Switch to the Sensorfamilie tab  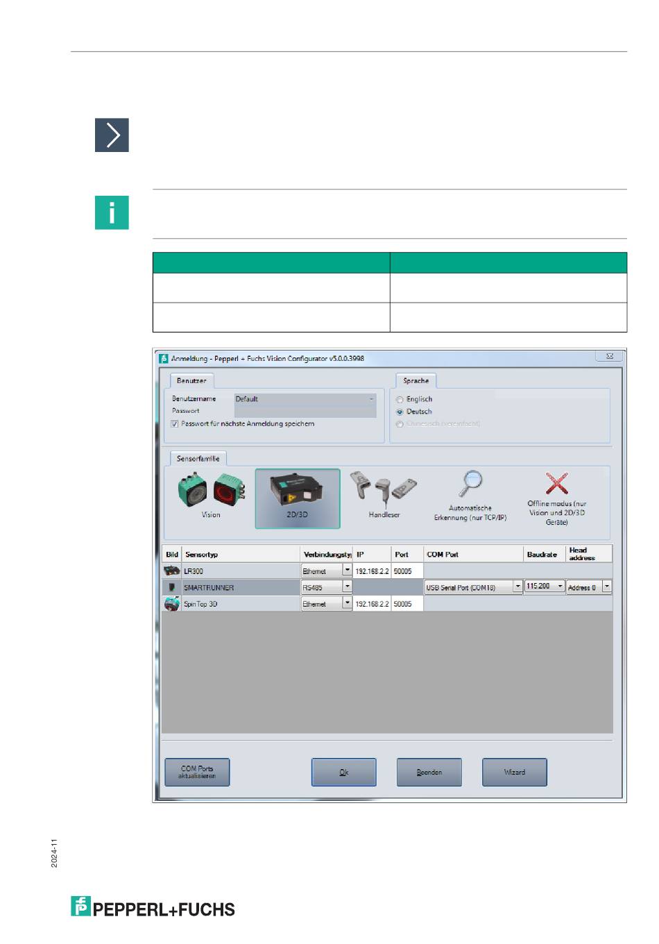[198, 458]
